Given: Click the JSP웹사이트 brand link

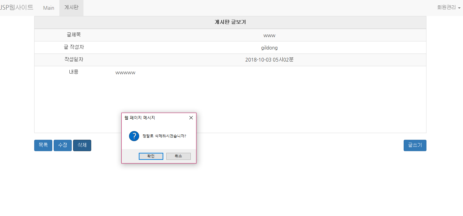Looking at the screenshot, I should click(x=16, y=7).
